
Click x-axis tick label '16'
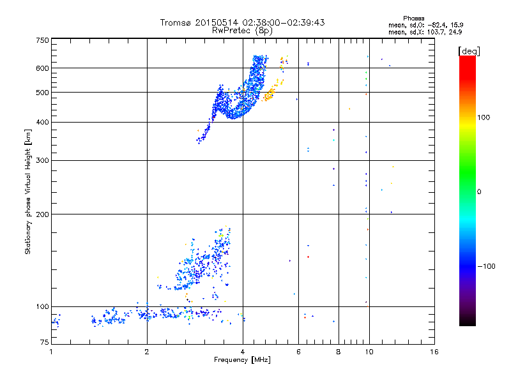(x=434, y=352)
